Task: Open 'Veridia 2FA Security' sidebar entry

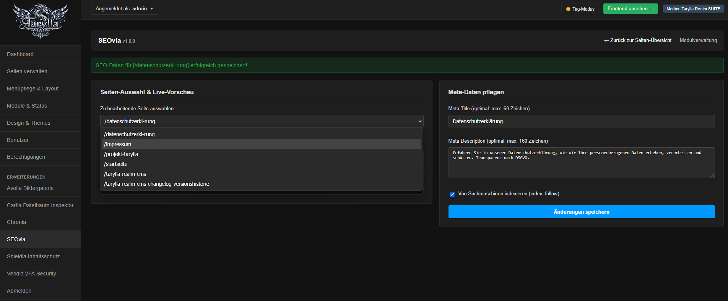Action: point(41,274)
